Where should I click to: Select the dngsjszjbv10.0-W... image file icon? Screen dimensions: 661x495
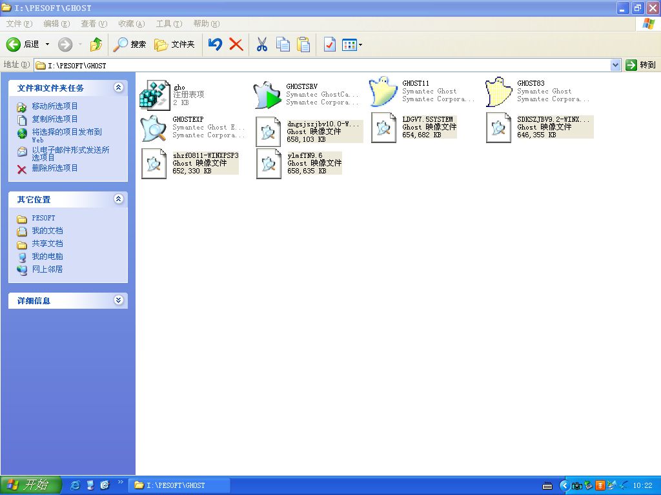tap(269, 131)
